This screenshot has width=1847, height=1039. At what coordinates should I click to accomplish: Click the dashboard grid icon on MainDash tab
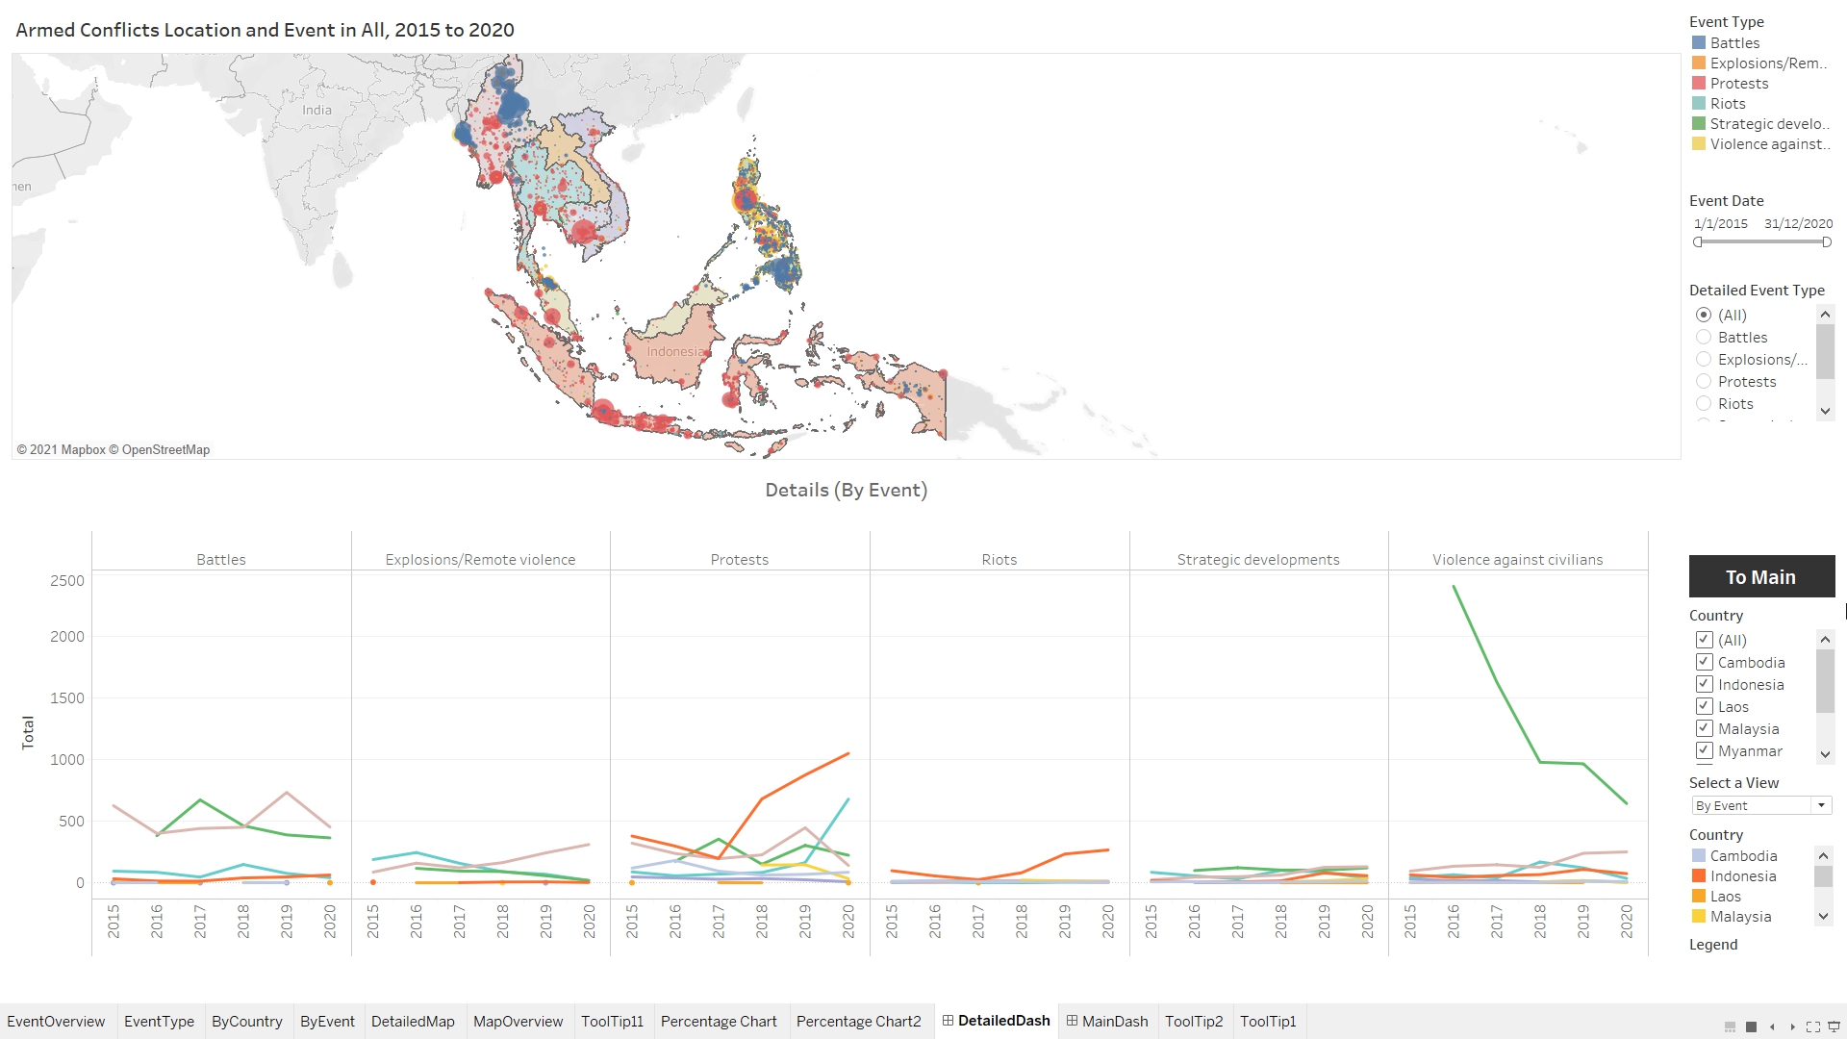click(1073, 1021)
